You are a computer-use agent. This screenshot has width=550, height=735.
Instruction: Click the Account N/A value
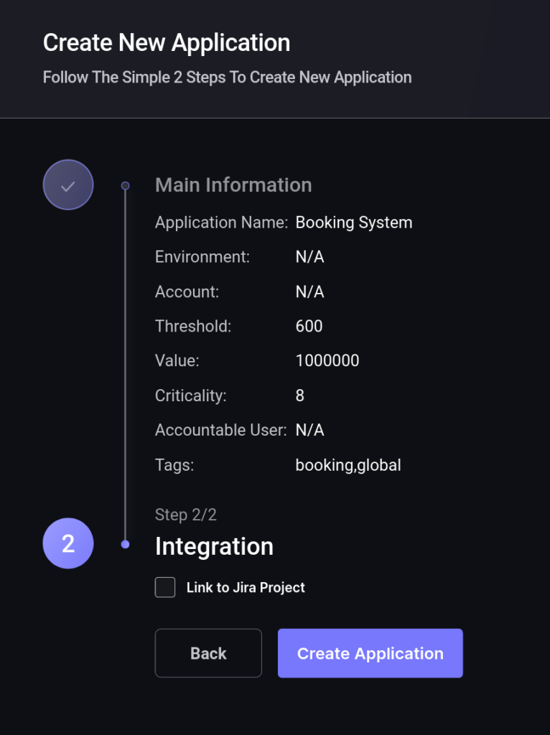tap(310, 291)
